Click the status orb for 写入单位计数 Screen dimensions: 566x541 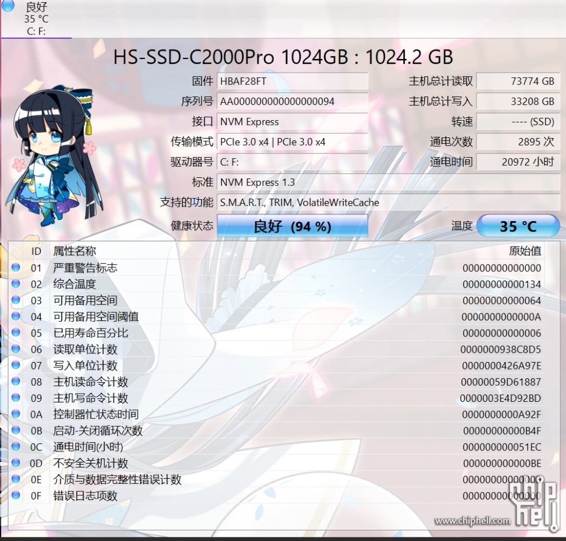[x=16, y=365]
